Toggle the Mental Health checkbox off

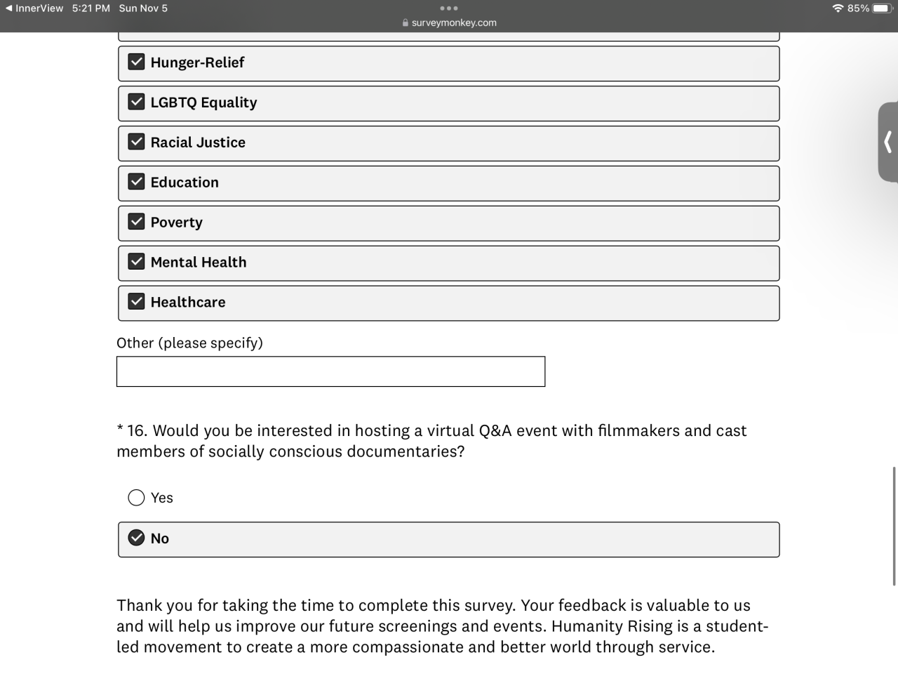coord(136,262)
